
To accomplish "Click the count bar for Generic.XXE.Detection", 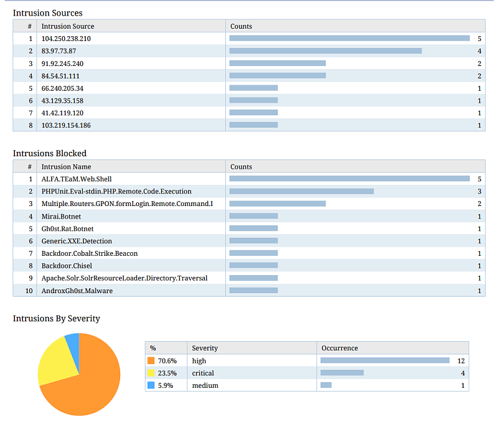I will 253,241.
